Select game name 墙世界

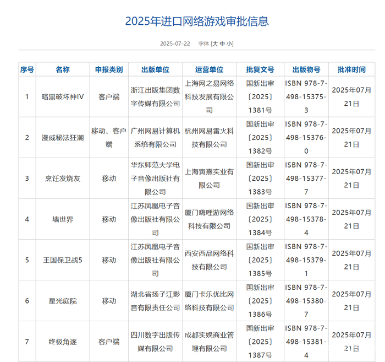pos(63,219)
